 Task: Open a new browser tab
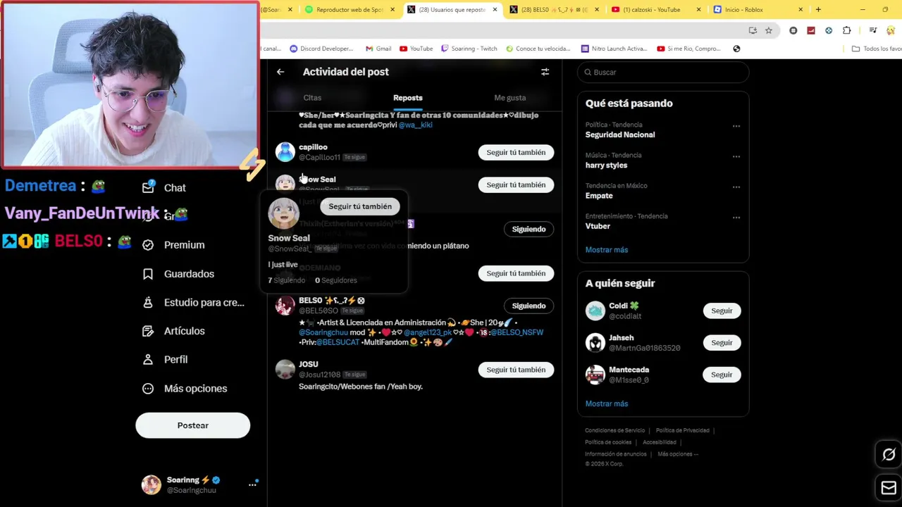point(818,10)
